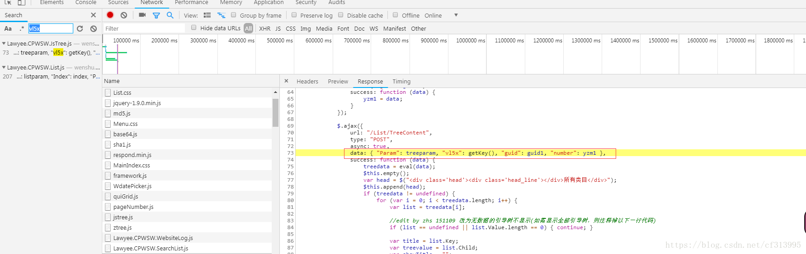The height and width of the screenshot is (254, 806).
Task: Filter requests by XHR
Action: (x=265, y=28)
